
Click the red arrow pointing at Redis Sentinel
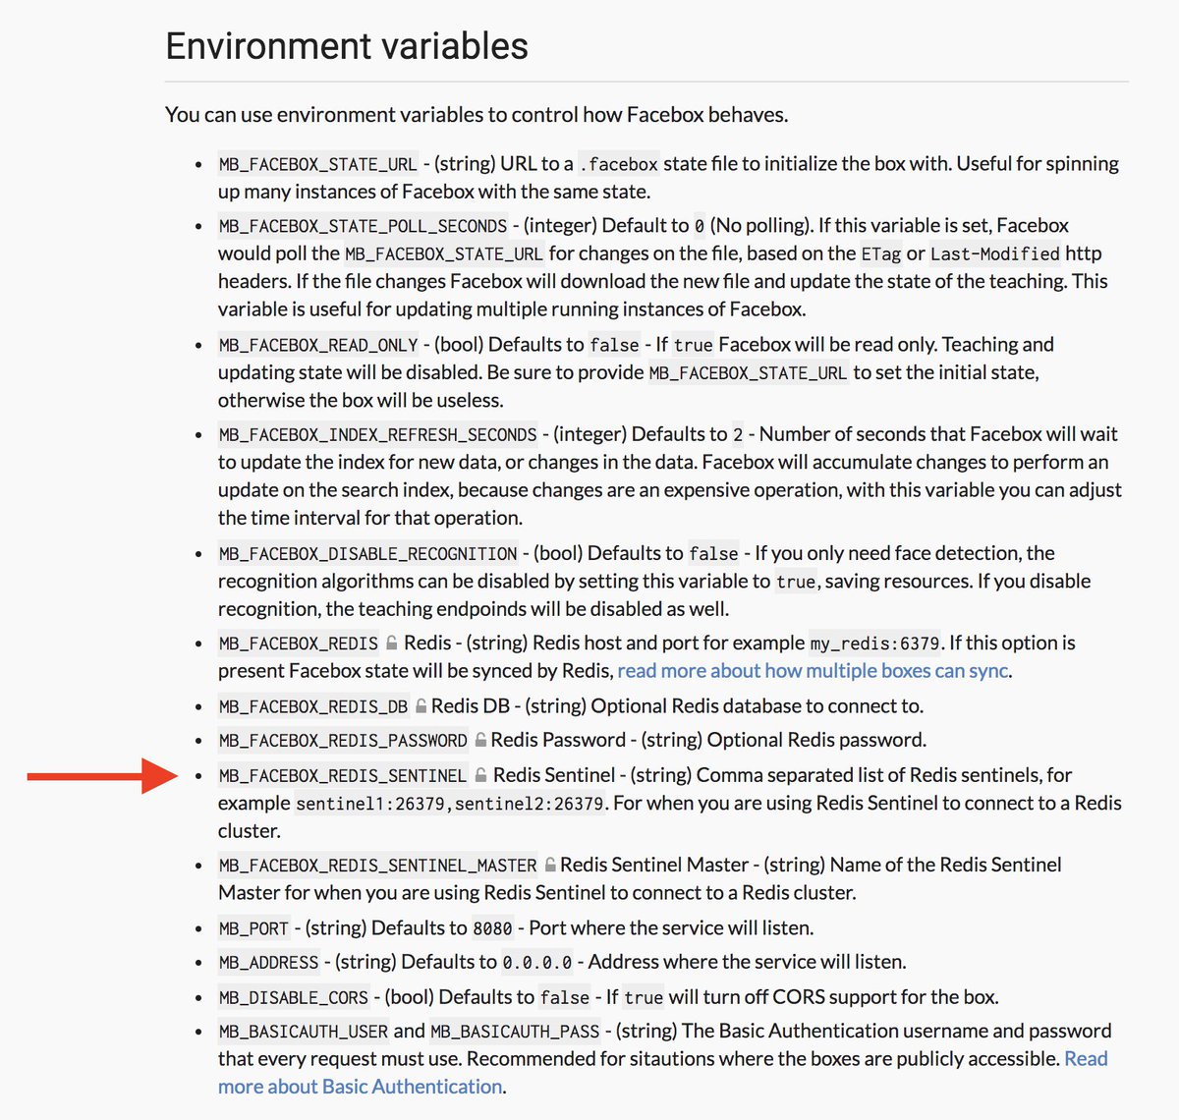(101, 776)
